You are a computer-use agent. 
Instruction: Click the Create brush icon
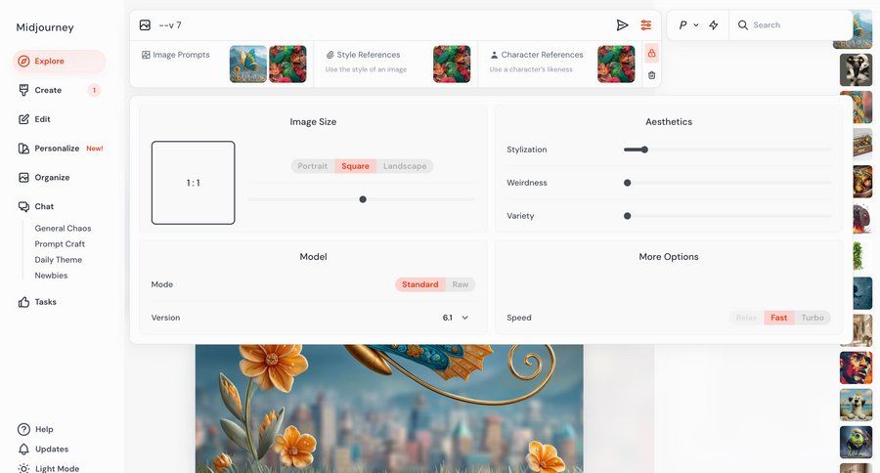[x=23, y=90]
